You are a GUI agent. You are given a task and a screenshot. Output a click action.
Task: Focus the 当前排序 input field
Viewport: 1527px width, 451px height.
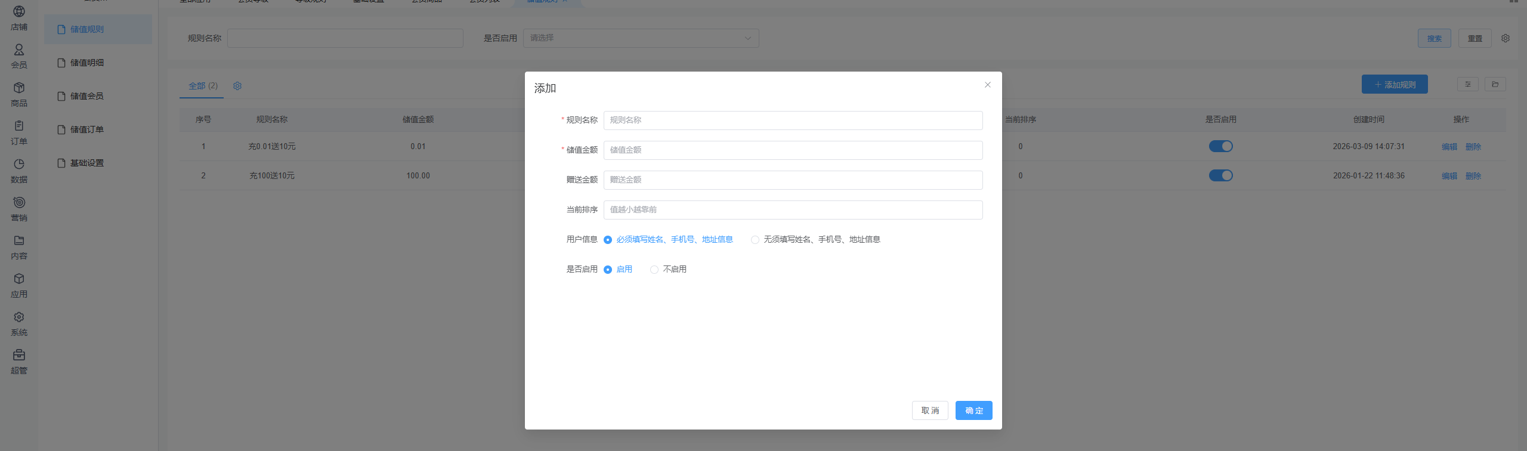[793, 210]
